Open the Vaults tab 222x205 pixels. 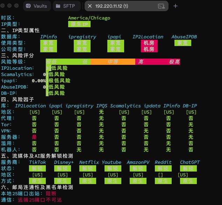click(x=37, y=6)
